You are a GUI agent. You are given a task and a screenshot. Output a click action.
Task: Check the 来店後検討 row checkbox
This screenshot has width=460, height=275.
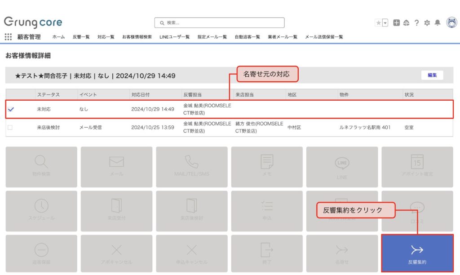click(x=10, y=128)
